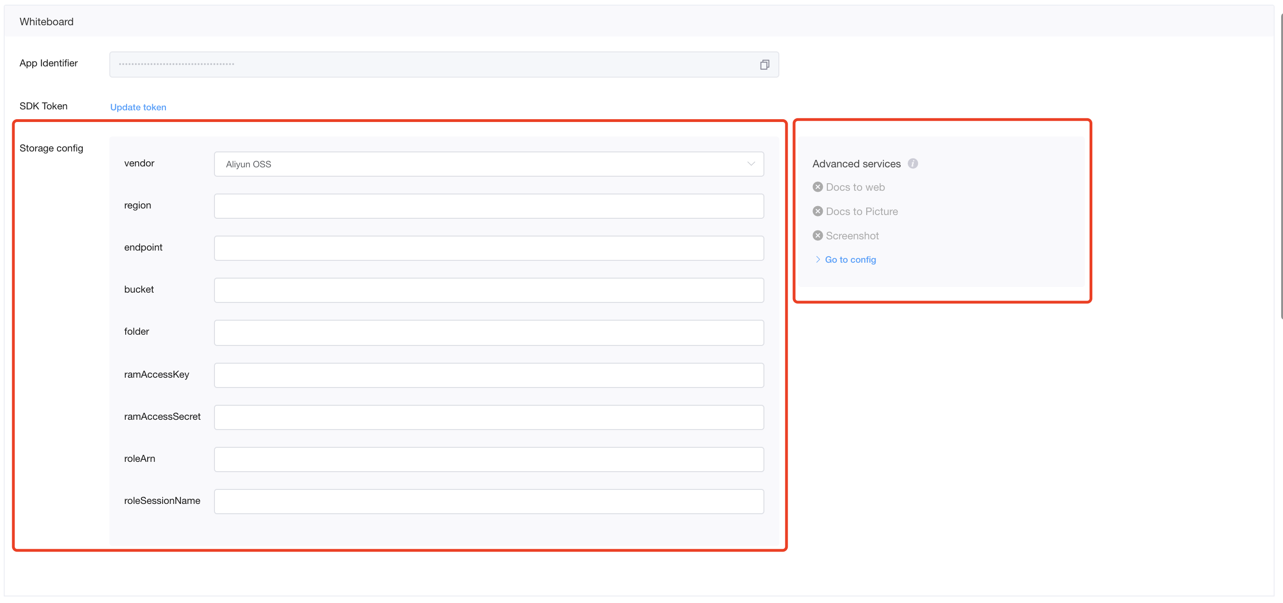This screenshot has width=1283, height=603.
Task: Click into the ramAccessKey input field
Action: [489, 375]
